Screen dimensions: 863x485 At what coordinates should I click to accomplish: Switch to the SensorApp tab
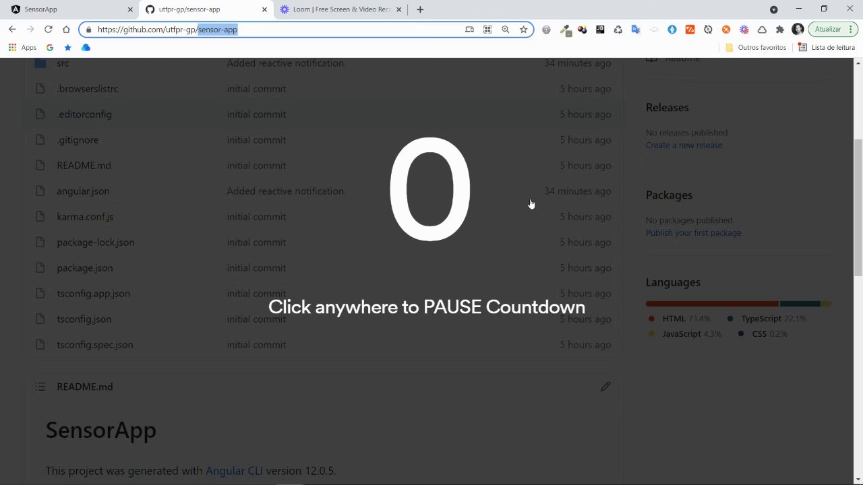tap(70, 9)
